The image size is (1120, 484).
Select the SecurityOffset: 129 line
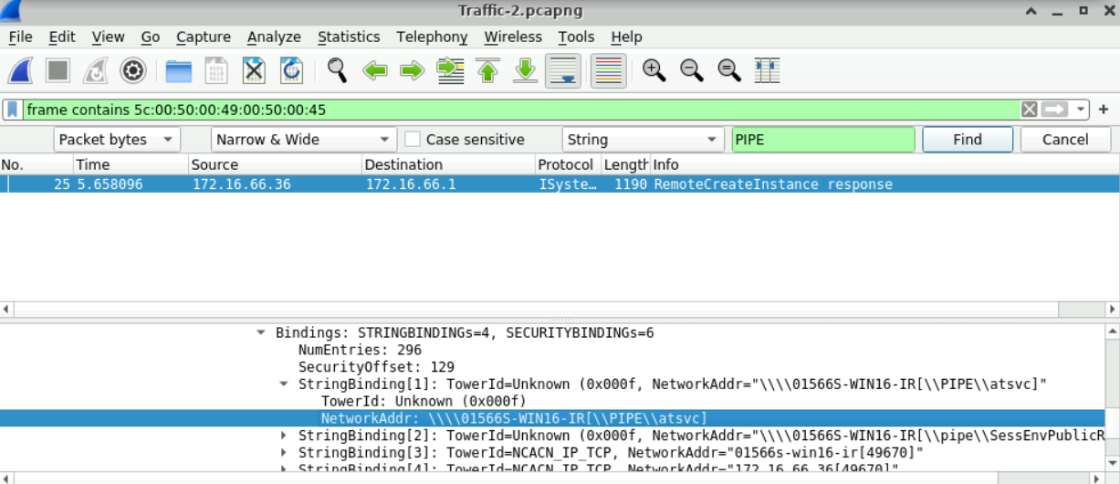[376, 367]
